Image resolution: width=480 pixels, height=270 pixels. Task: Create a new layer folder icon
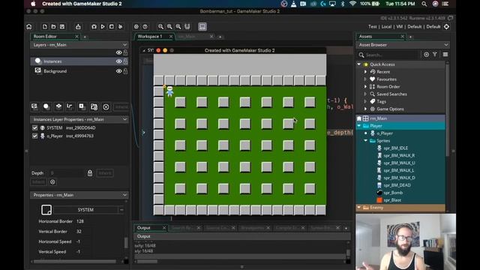coord(94,106)
